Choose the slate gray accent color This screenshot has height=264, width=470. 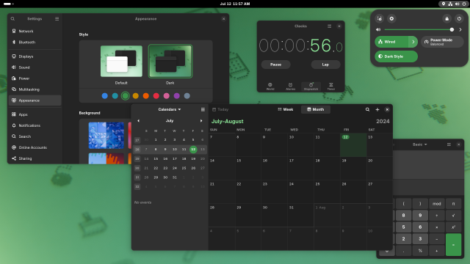tap(187, 96)
